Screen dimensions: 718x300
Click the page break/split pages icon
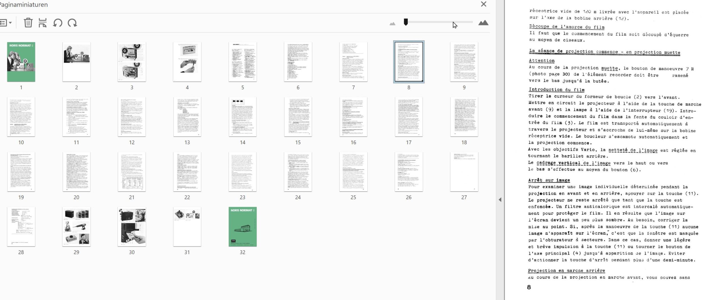[x=42, y=23]
